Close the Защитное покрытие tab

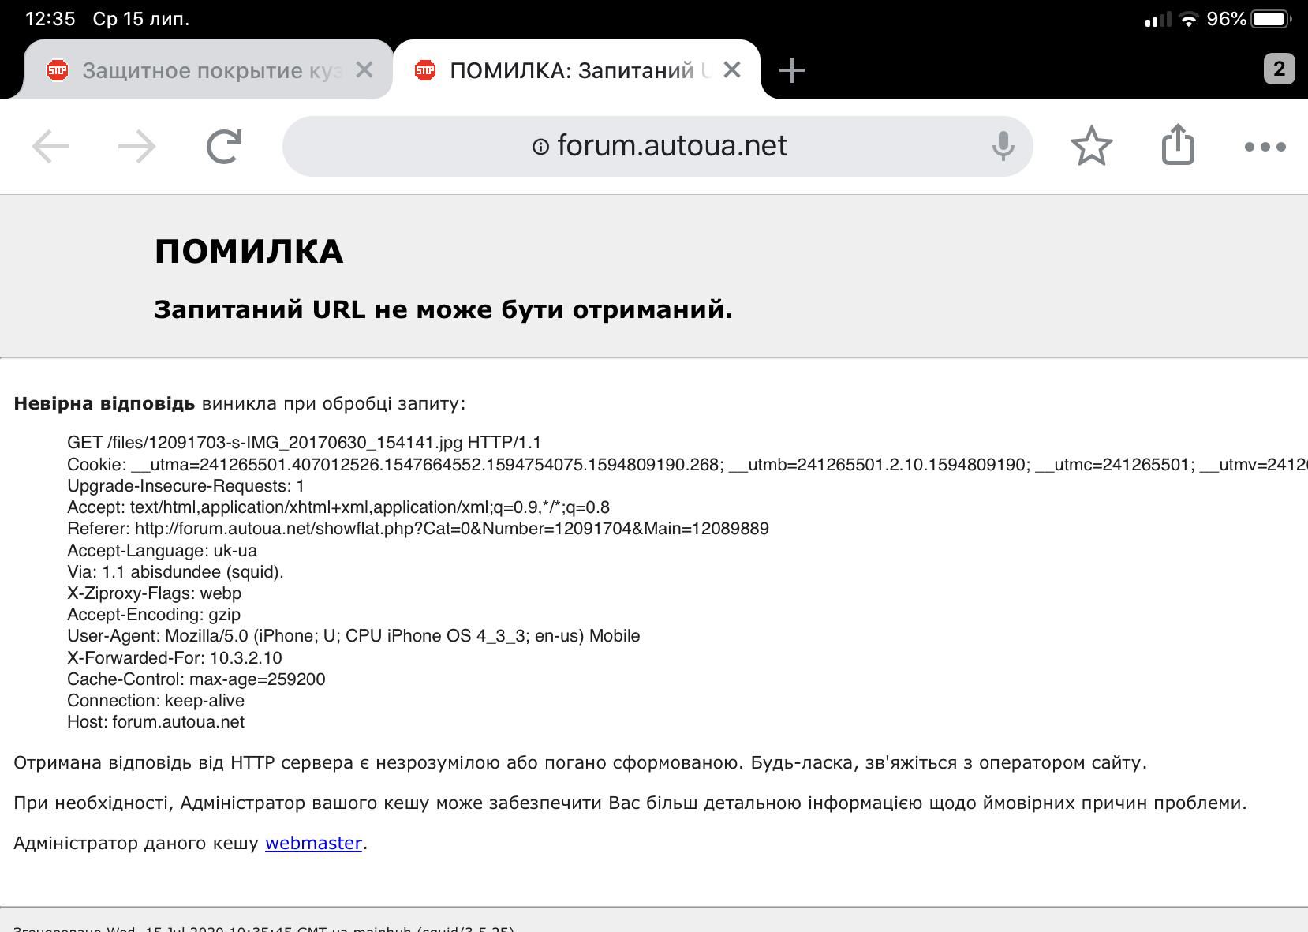(364, 70)
